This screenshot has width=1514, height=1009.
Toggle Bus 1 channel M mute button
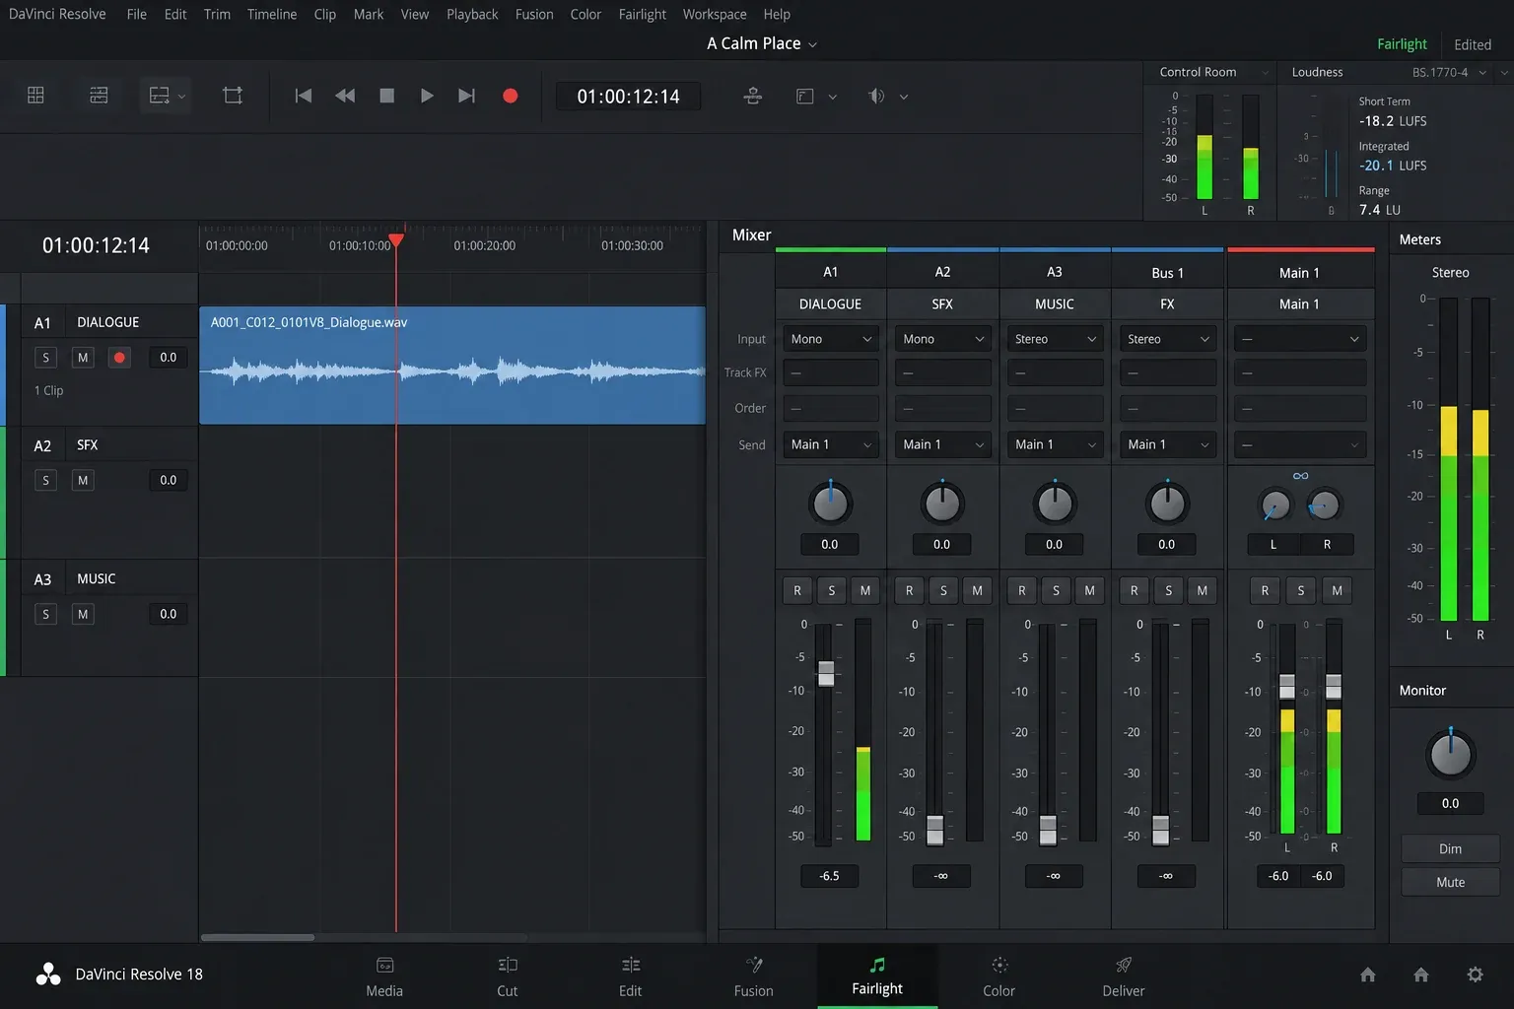coord(1203,590)
